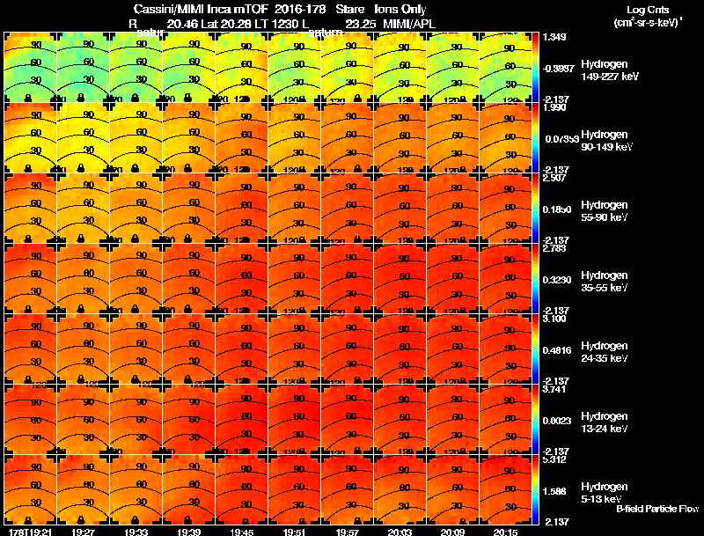
Task: Click the B-field Particle Flow label
Action: [657, 509]
